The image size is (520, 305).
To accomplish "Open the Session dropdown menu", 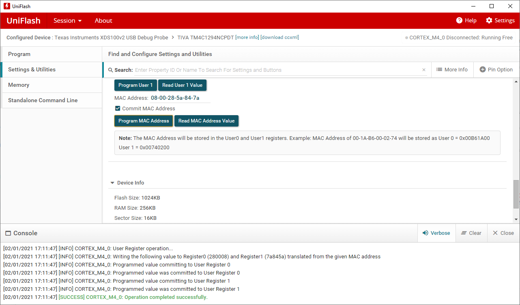I will (68, 21).
